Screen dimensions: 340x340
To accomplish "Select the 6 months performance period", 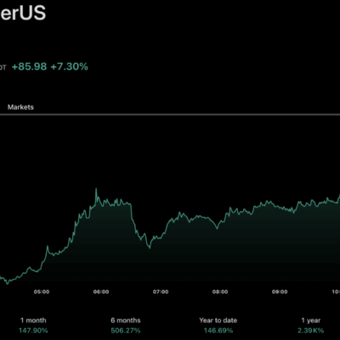I will click(126, 320).
